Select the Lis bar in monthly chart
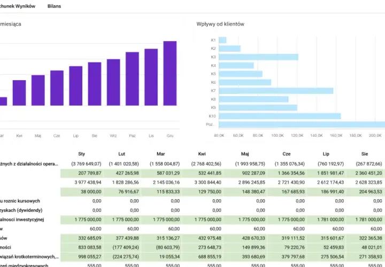 tap(151, 77)
